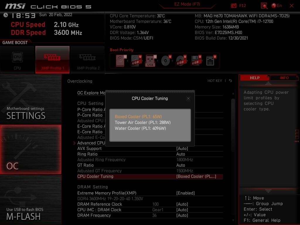Click the GAME BOOST label
This screenshot has width=300, height=225.
pos(15,42)
